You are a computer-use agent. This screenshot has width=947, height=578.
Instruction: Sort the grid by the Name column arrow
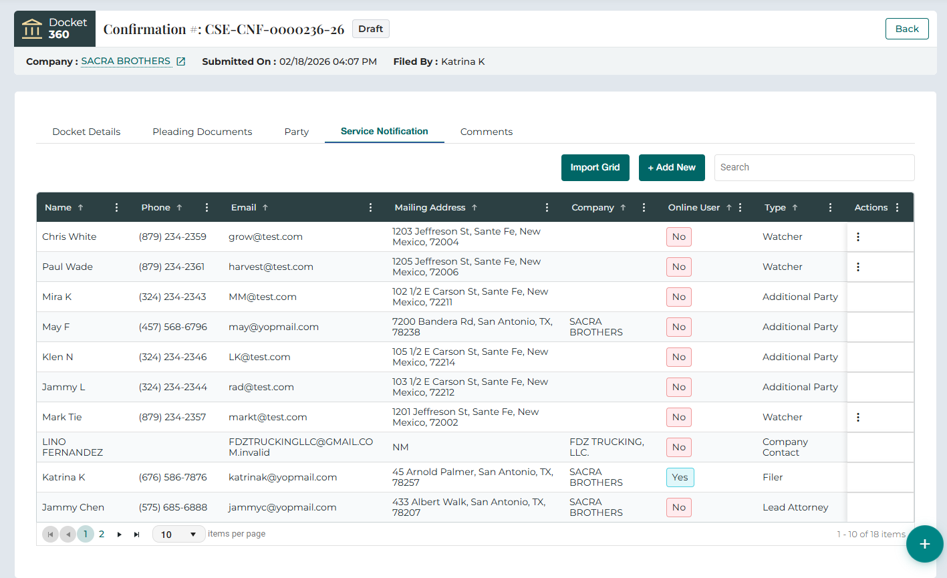80,207
